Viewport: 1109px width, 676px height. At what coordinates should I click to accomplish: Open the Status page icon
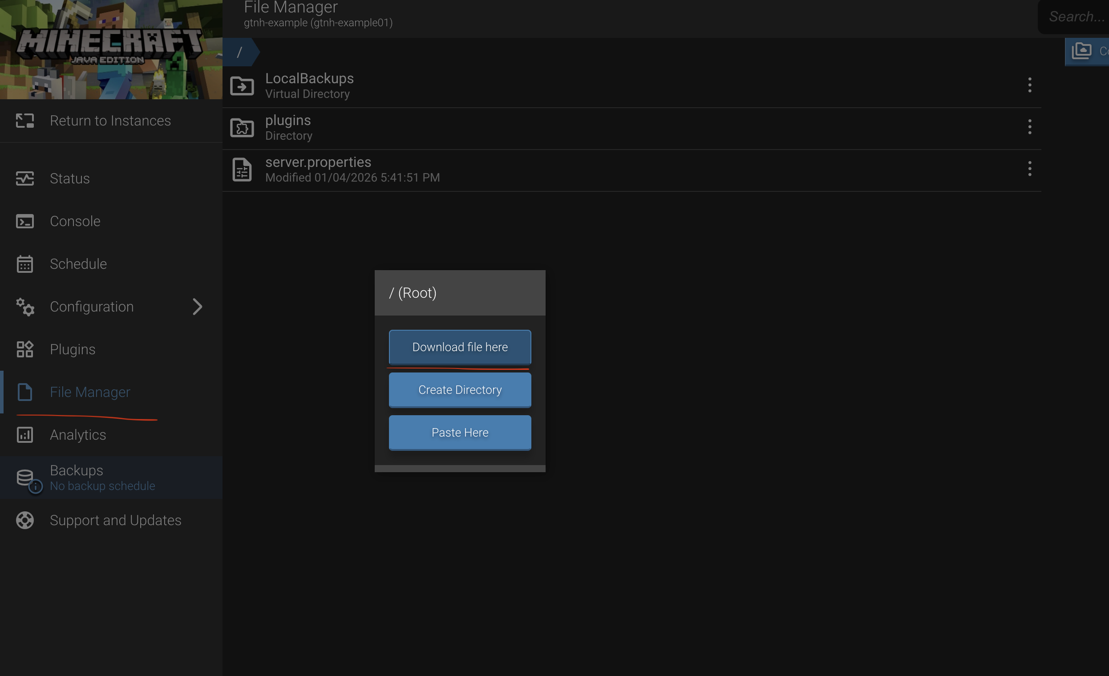coord(25,178)
